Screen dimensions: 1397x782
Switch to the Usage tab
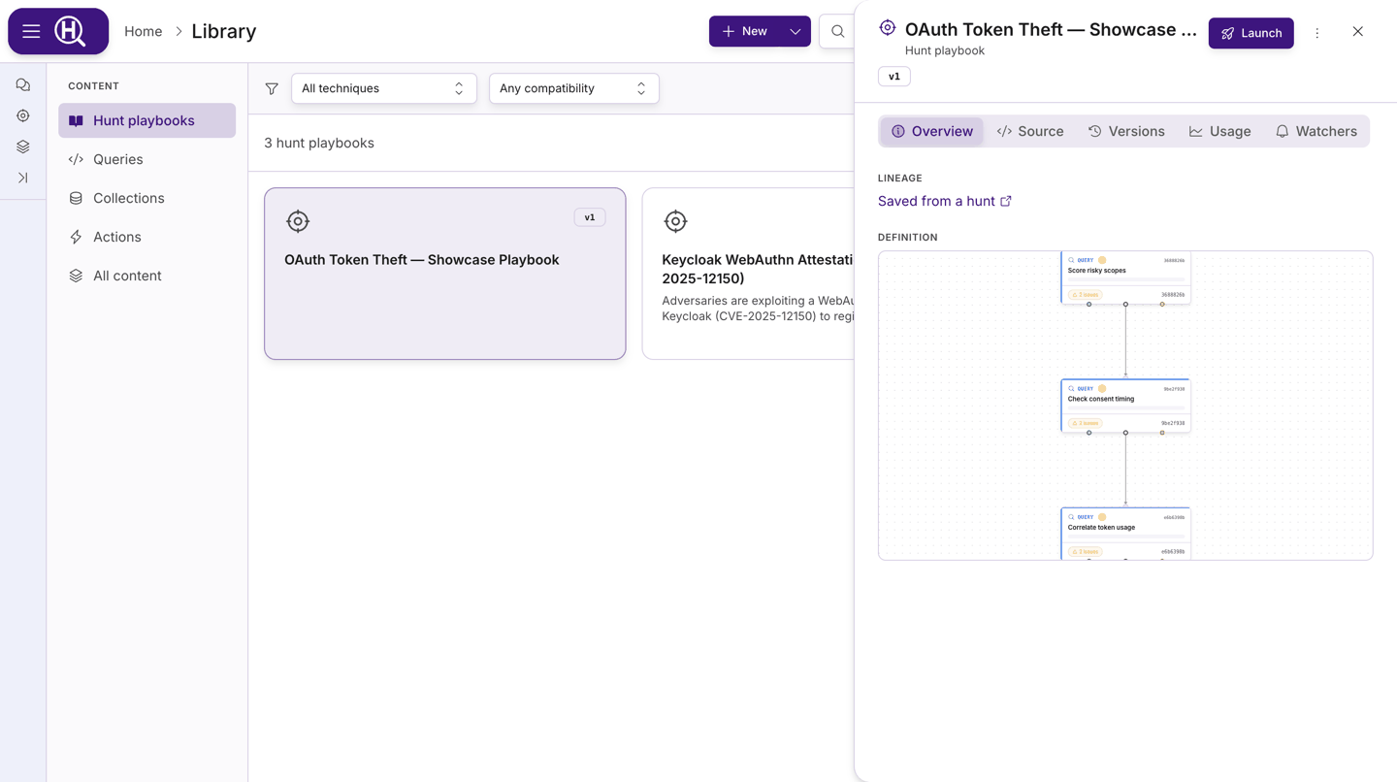tap(1220, 131)
